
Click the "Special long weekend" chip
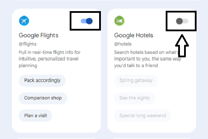click(142, 115)
